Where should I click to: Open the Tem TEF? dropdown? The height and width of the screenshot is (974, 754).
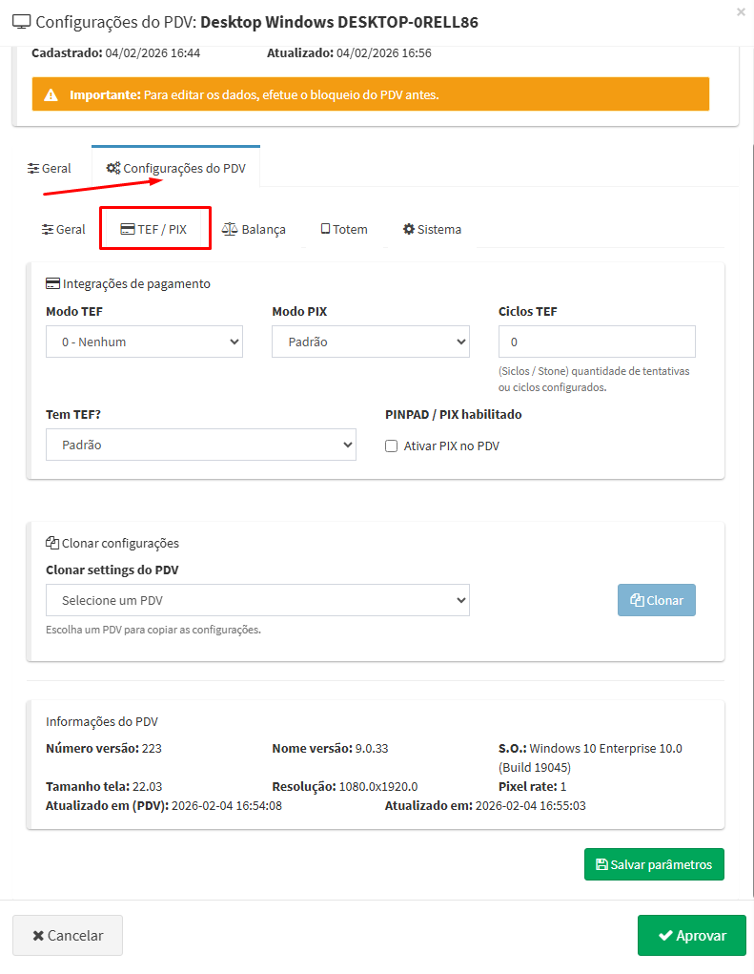click(200, 445)
